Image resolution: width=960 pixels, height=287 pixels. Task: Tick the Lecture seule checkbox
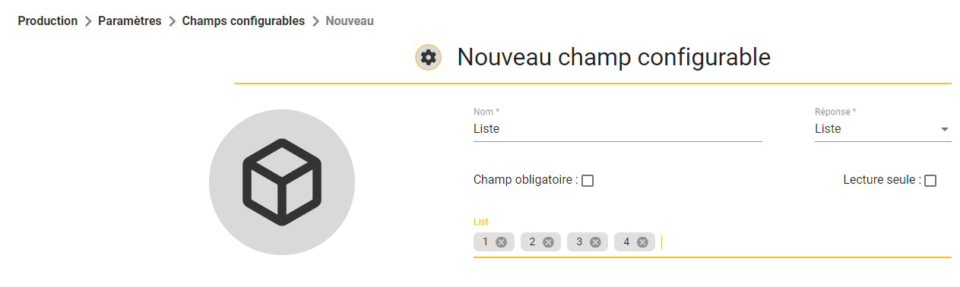[930, 181]
